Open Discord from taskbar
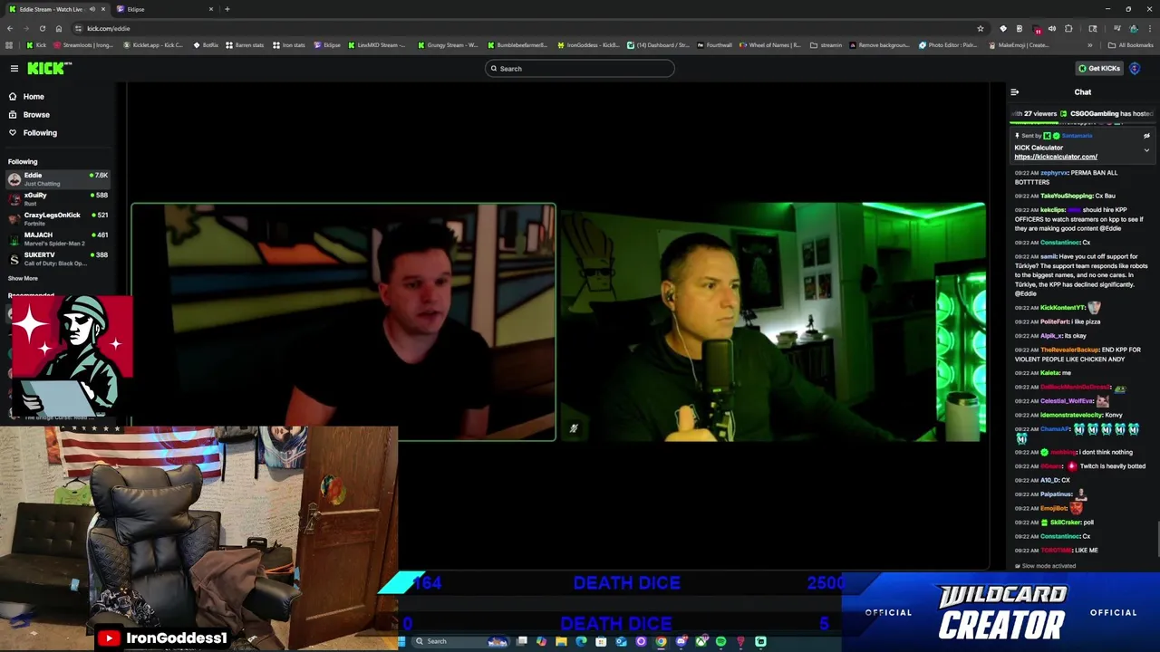The height and width of the screenshot is (652, 1160). coord(681,641)
